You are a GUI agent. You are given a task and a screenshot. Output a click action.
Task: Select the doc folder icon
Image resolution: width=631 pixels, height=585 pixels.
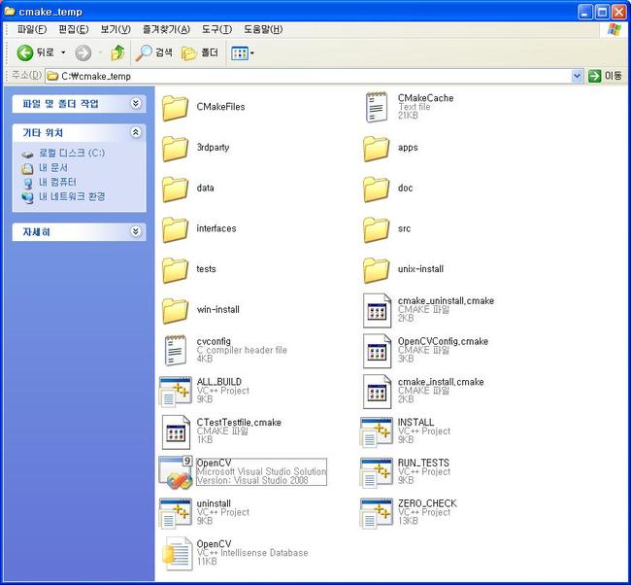pos(377,189)
